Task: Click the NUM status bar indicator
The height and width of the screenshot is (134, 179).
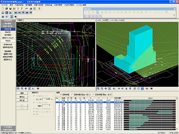Action: [x=171, y=133]
